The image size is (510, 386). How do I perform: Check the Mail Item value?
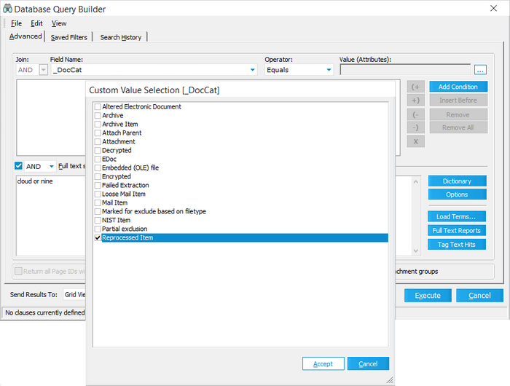tap(98, 203)
